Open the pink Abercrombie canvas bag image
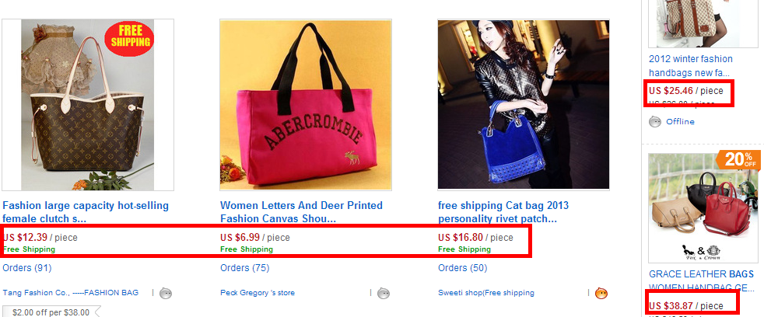 click(306, 105)
